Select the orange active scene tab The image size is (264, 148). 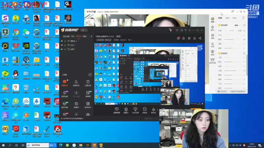pos(79,36)
